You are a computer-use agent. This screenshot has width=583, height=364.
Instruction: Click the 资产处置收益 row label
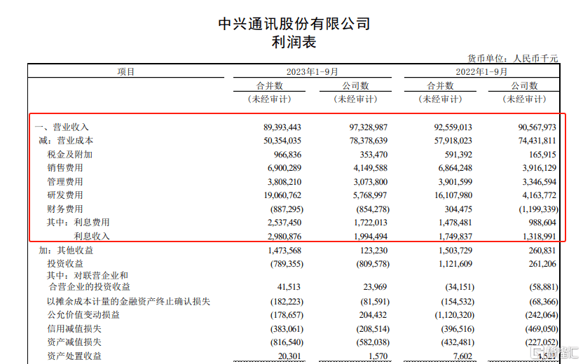pyautogui.click(x=74, y=356)
